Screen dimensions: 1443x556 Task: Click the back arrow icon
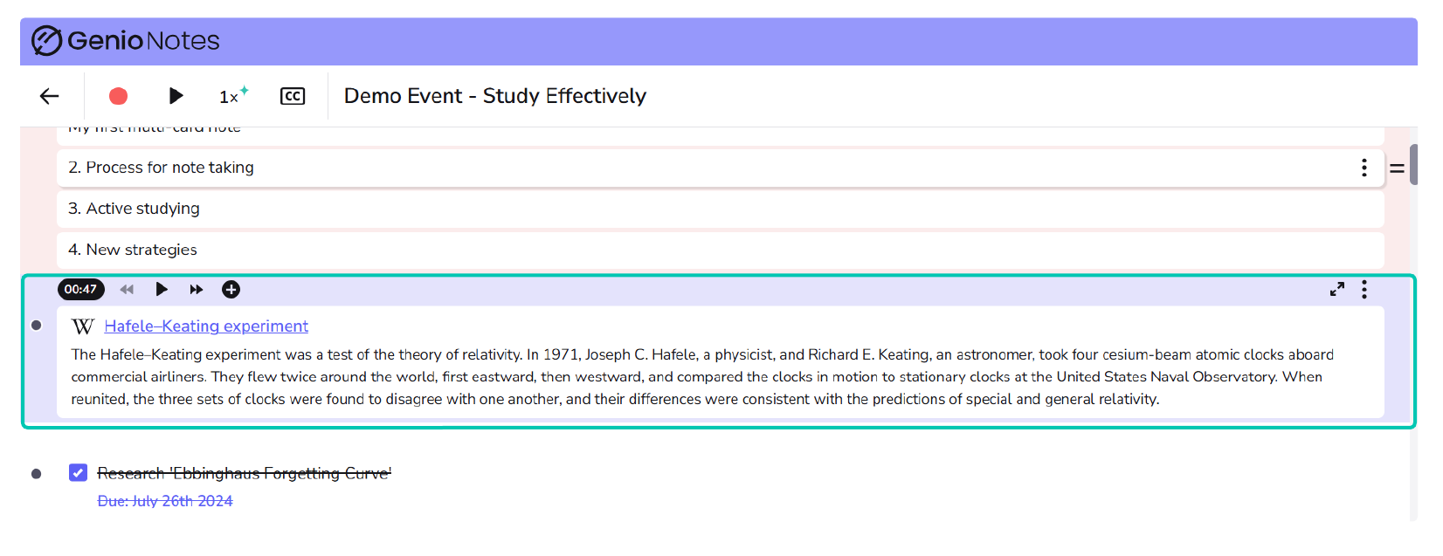(x=50, y=96)
